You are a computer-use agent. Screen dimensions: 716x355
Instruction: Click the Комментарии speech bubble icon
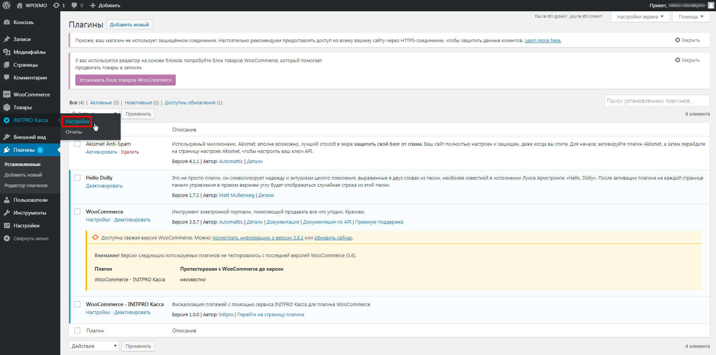pyautogui.click(x=7, y=78)
